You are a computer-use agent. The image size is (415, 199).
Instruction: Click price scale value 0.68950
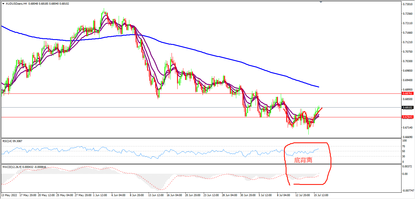[x=408, y=90]
